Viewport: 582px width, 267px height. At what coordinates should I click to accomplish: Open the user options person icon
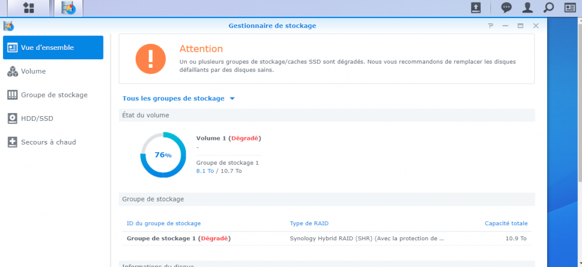click(x=527, y=8)
